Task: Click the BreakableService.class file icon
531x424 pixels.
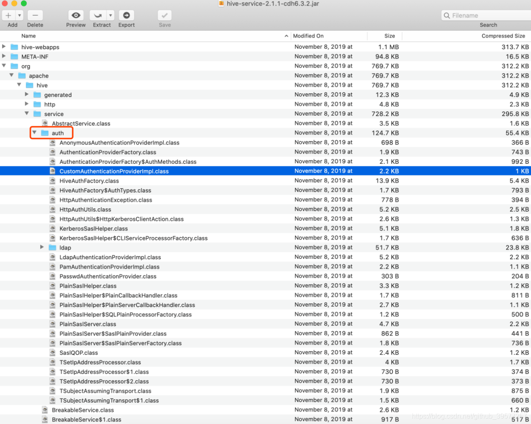Action: pos(45,410)
